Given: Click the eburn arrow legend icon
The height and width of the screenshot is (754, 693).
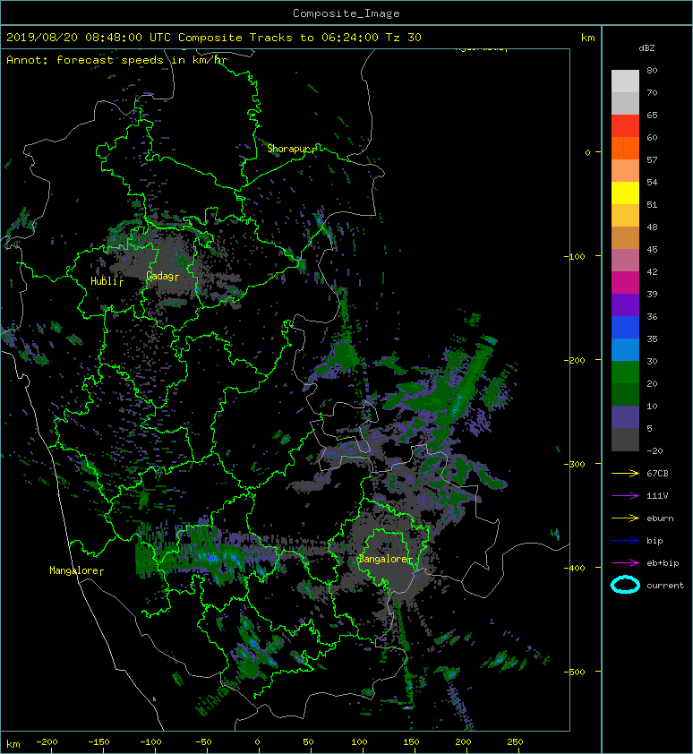Looking at the screenshot, I should click(x=625, y=518).
